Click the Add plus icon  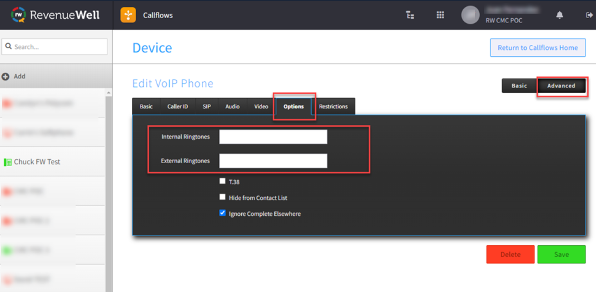pos(5,77)
